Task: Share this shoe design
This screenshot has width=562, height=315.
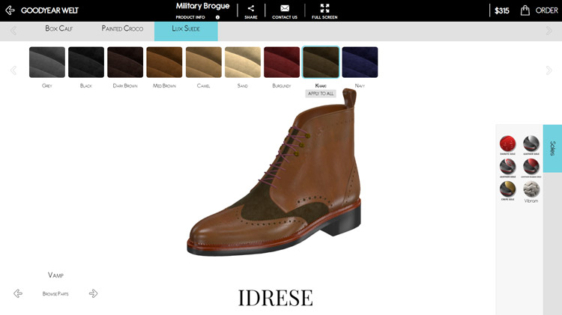Action: 251,11
